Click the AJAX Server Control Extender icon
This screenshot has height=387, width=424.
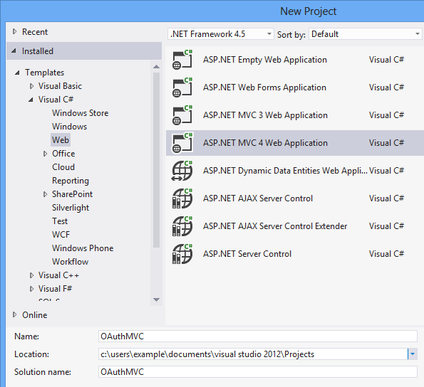pyautogui.click(x=182, y=226)
